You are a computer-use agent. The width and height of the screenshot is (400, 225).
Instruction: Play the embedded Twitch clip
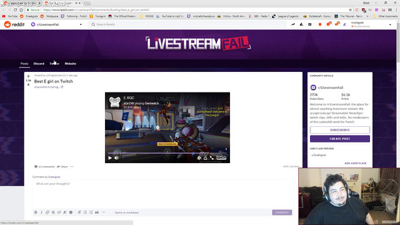[110, 158]
